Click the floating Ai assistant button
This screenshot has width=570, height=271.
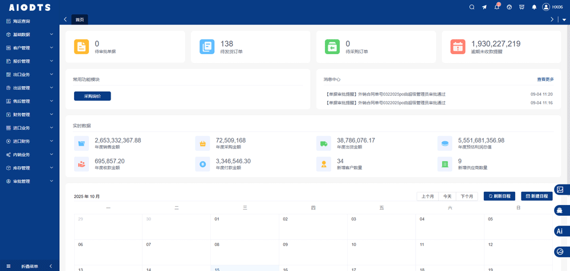561,231
